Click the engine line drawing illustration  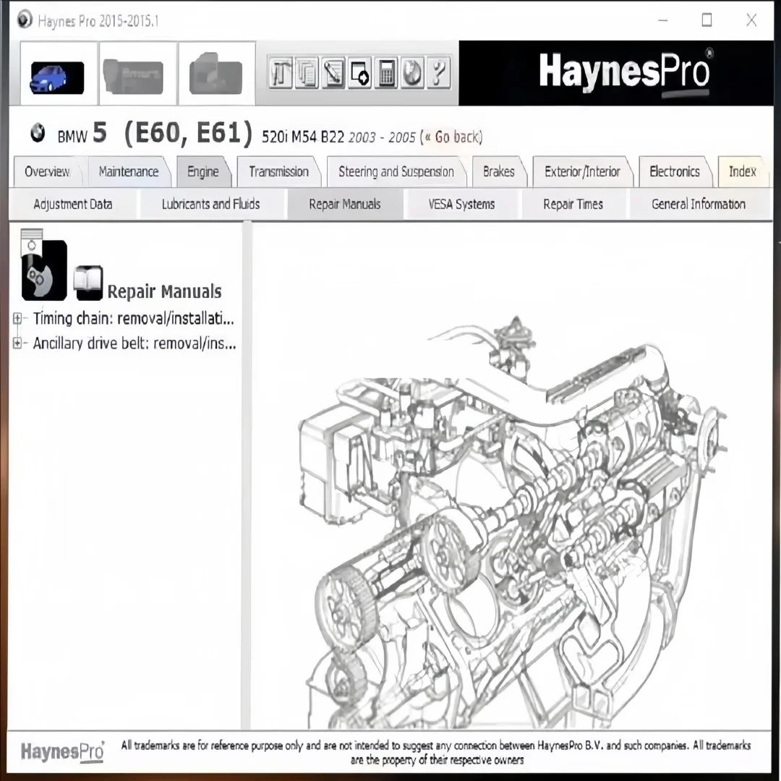pos(513,523)
